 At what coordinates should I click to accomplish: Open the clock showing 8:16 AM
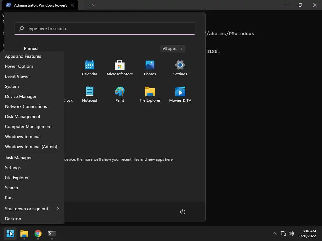point(307,233)
